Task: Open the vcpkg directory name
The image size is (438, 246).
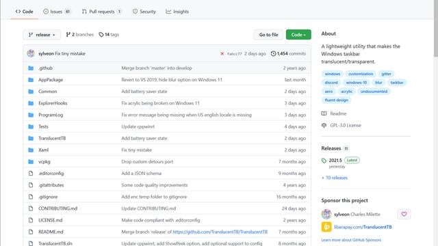Action: 44,162
